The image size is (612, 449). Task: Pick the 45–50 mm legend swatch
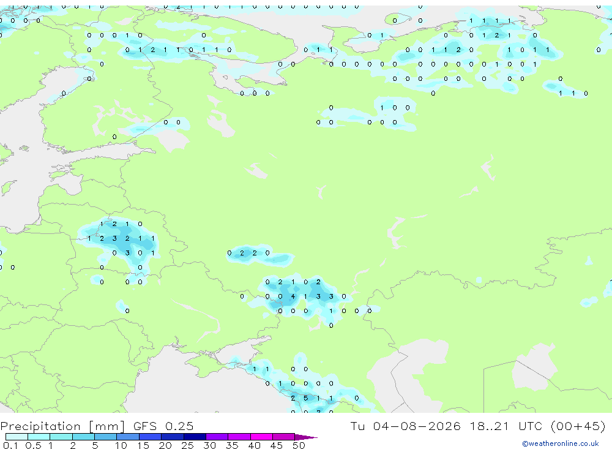point(284,437)
